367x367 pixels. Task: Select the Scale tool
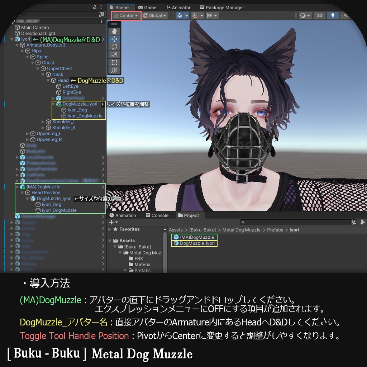[114, 54]
